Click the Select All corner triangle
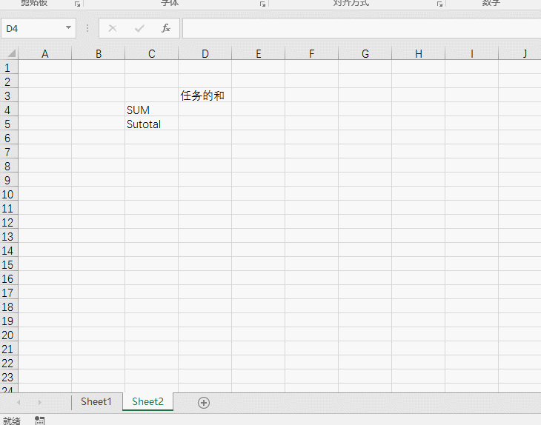This screenshot has width=541, height=425. [x=11, y=53]
